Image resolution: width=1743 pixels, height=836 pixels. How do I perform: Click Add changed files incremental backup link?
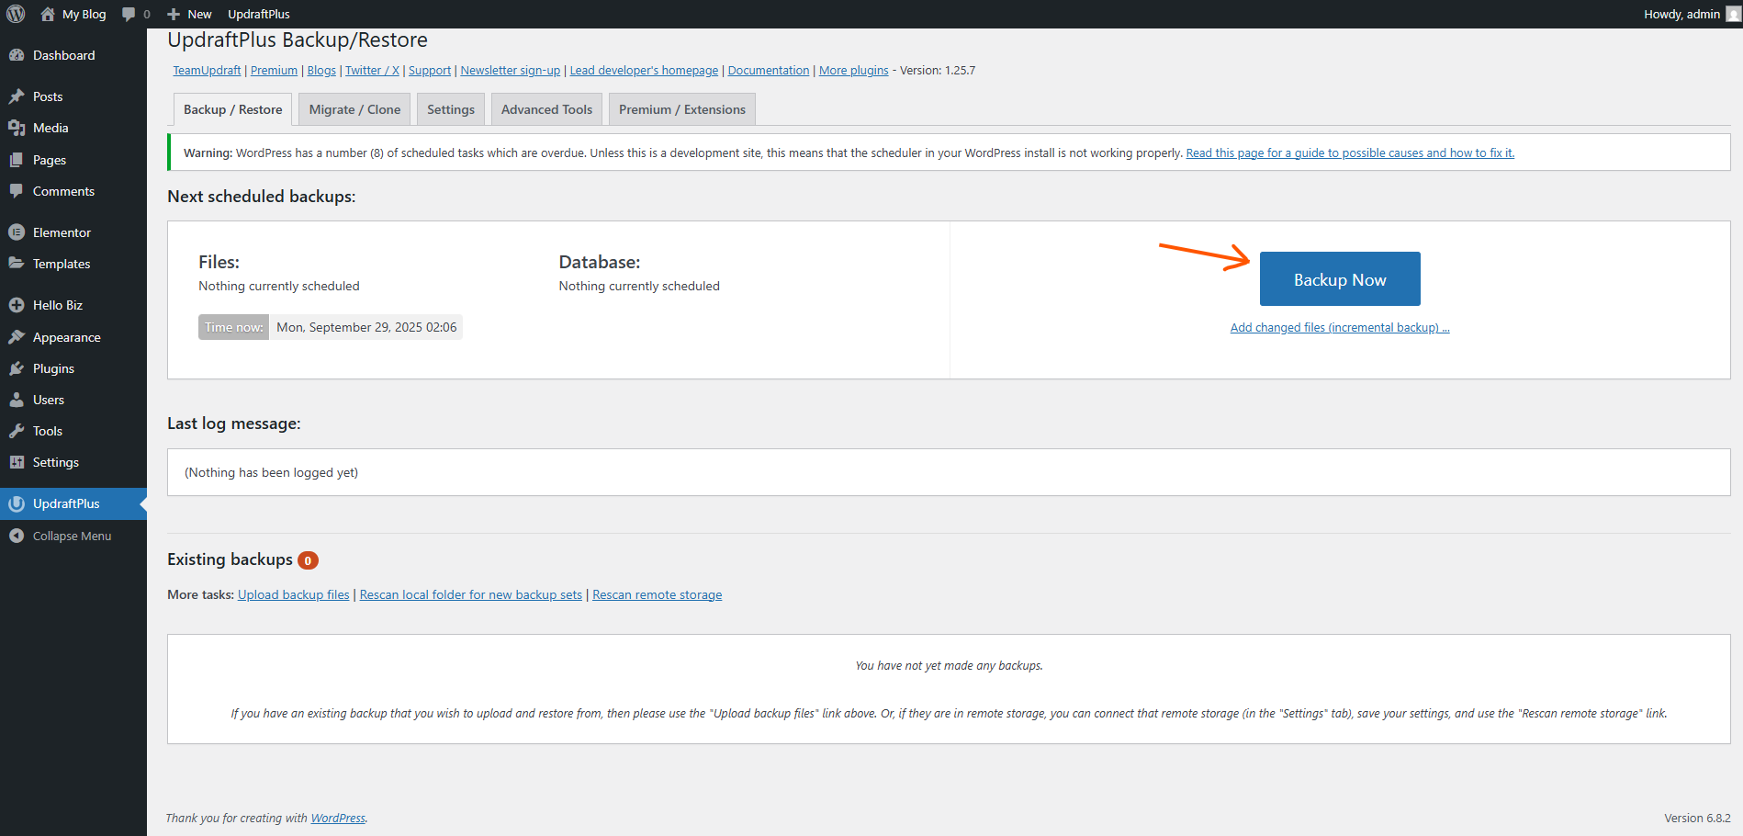click(x=1339, y=328)
